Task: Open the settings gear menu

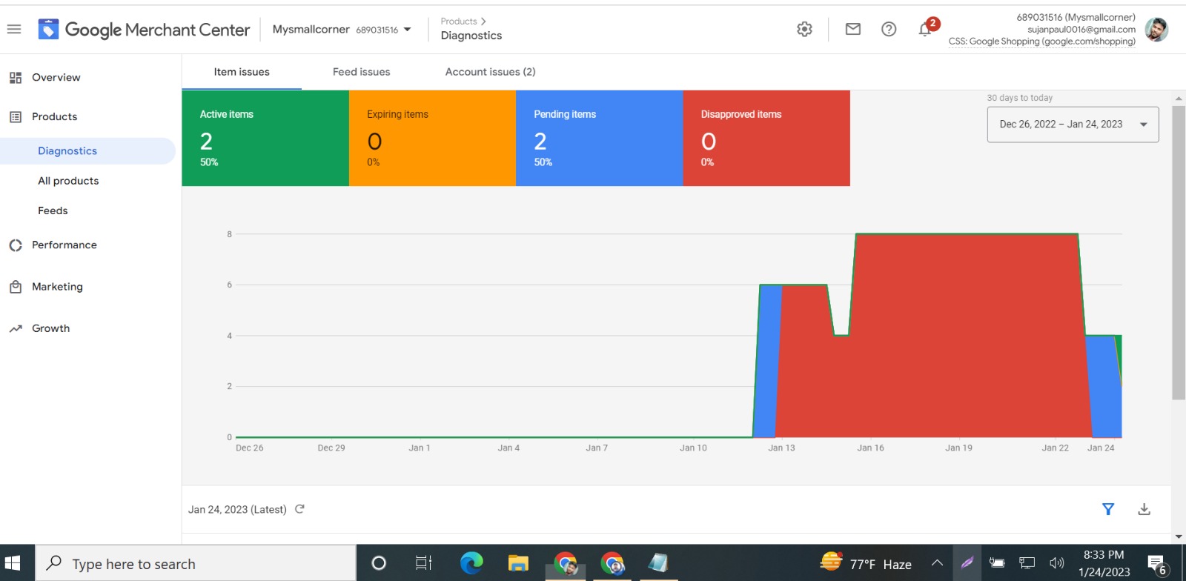Action: [804, 29]
